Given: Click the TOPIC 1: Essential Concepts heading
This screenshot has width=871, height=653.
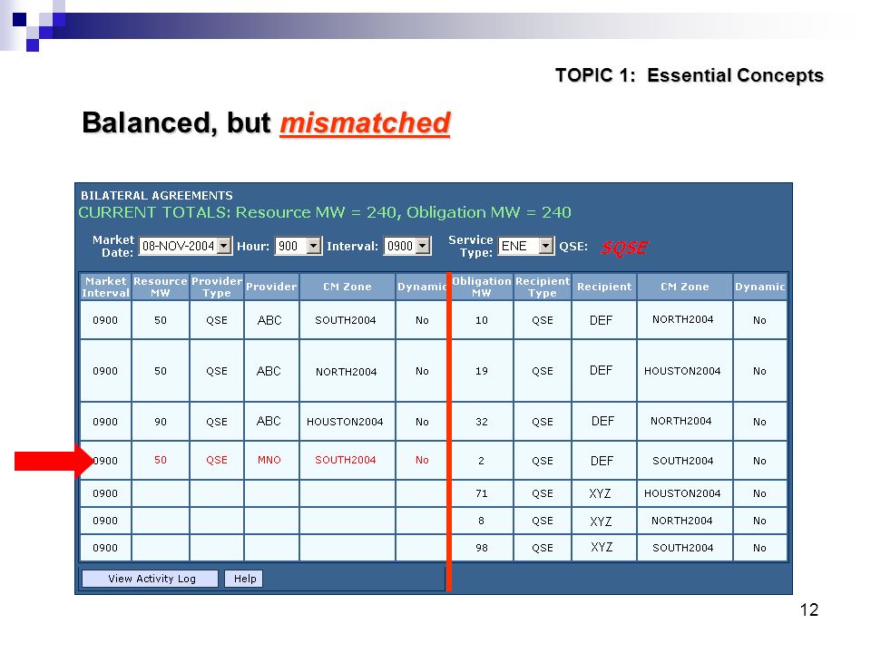Looking at the screenshot, I should (x=689, y=75).
